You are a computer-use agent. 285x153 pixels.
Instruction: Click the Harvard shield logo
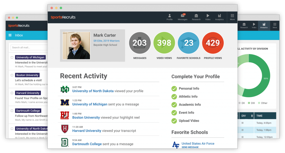[65, 129]
